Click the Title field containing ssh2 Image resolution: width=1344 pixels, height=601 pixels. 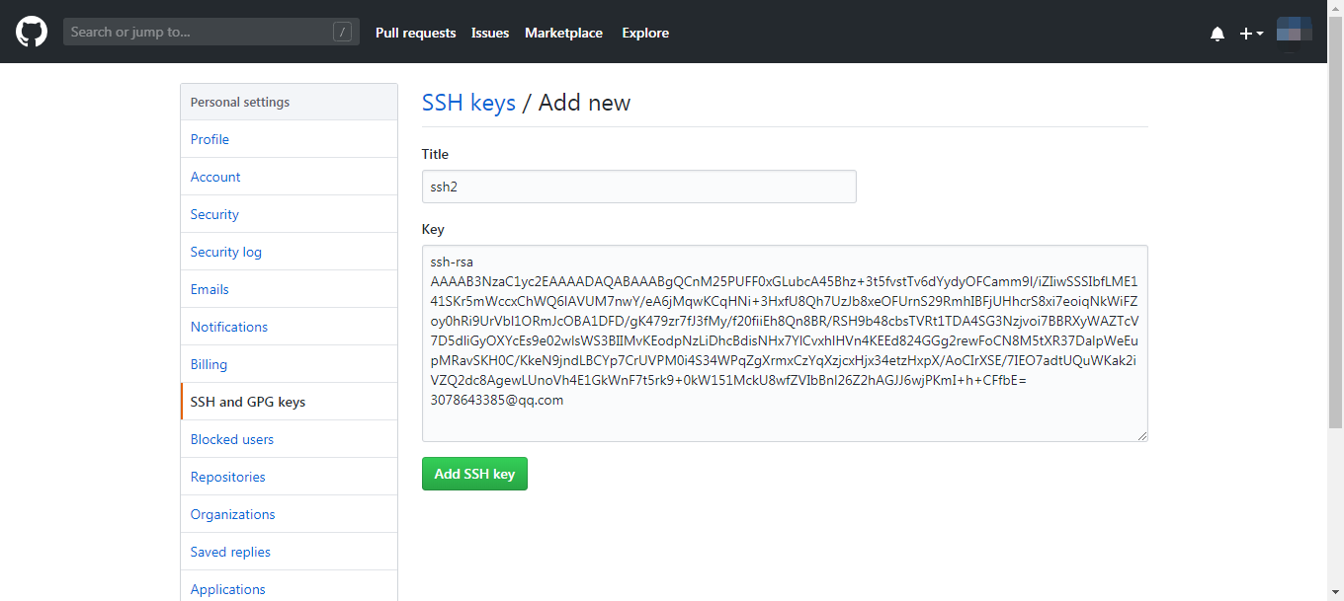[638, 187]
